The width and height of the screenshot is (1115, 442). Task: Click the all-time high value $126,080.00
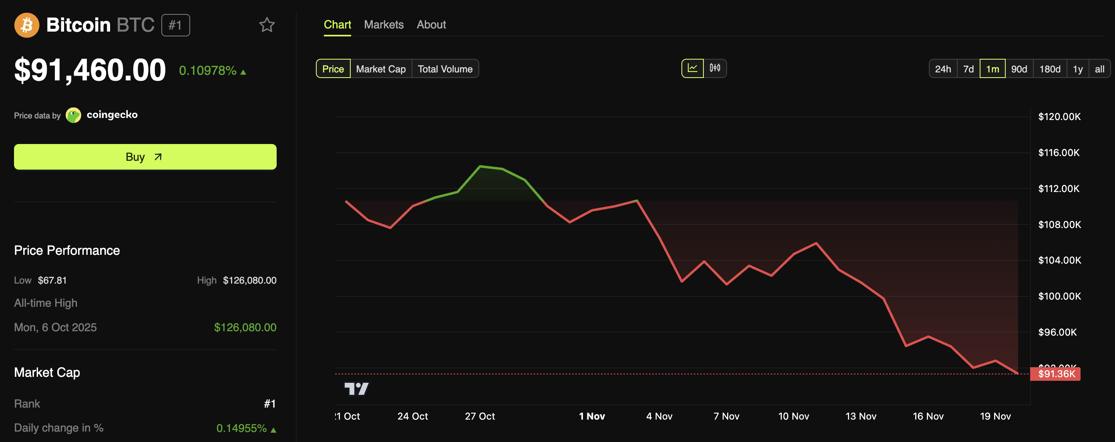(245, 327)
